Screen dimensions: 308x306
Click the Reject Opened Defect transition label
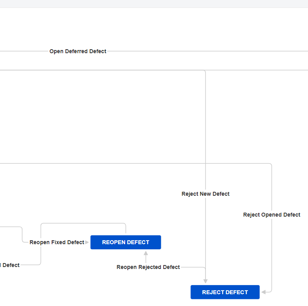(272, 215)
